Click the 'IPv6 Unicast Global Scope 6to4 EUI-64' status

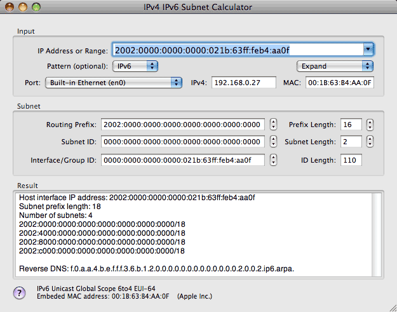tap(96, 288)
